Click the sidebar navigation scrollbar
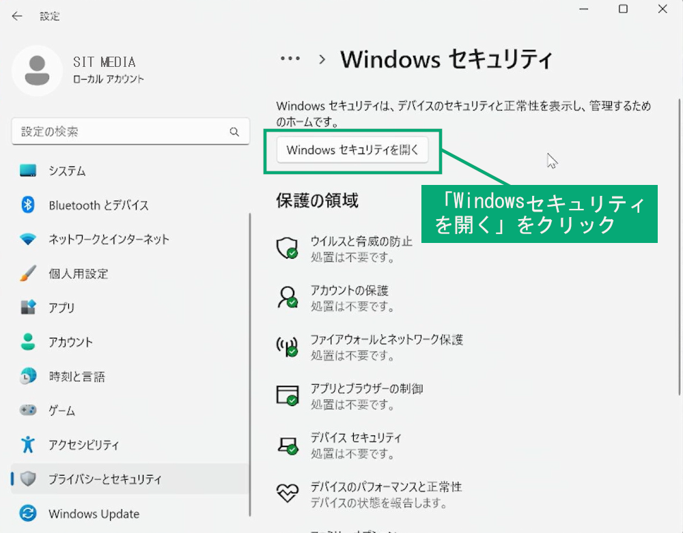 click(x=250, y=364)
